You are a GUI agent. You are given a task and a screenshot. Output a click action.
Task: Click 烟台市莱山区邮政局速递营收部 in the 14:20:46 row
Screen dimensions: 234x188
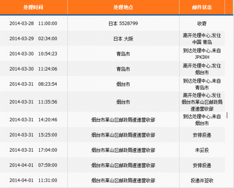(123, 120)
